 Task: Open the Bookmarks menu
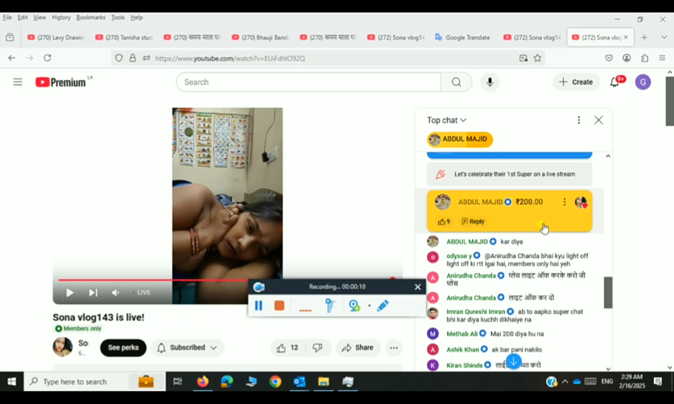[91, 17]
